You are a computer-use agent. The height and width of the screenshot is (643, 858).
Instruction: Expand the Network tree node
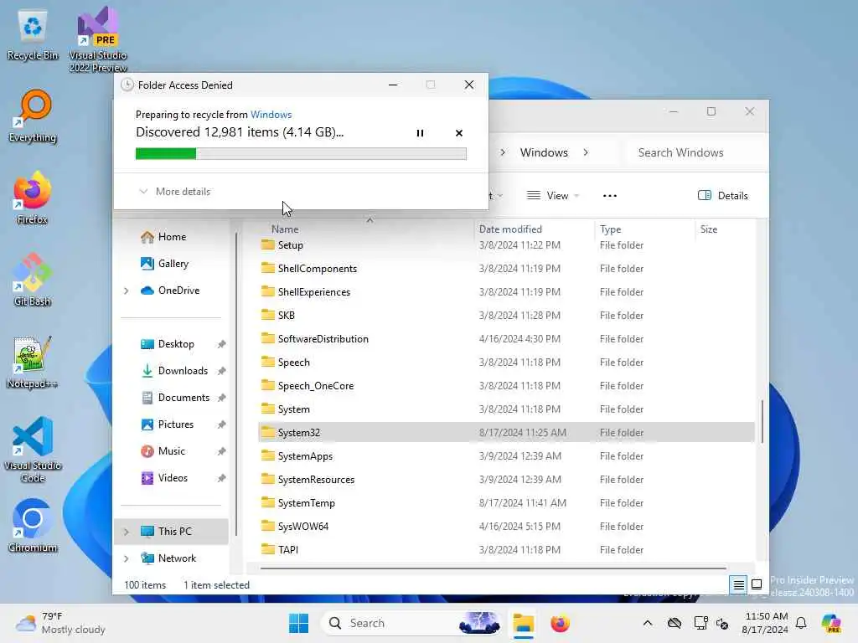point(127,558)
